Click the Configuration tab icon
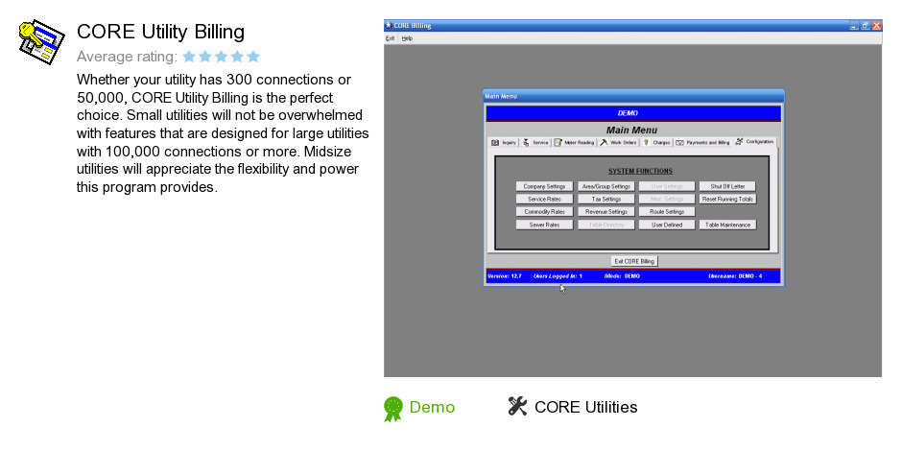Image resolution: width=902 pixels, height=451 pixels. pos(739,141)
